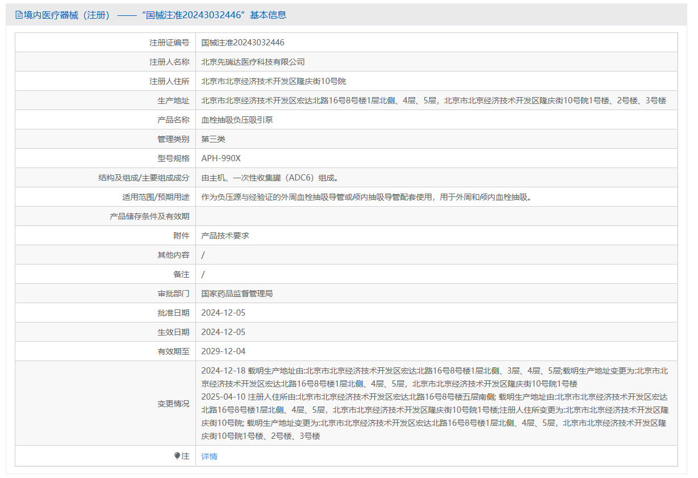This screenshot has width=698, height=478.
Task: Click the 注册人住所 label
Action: [169, 81]
